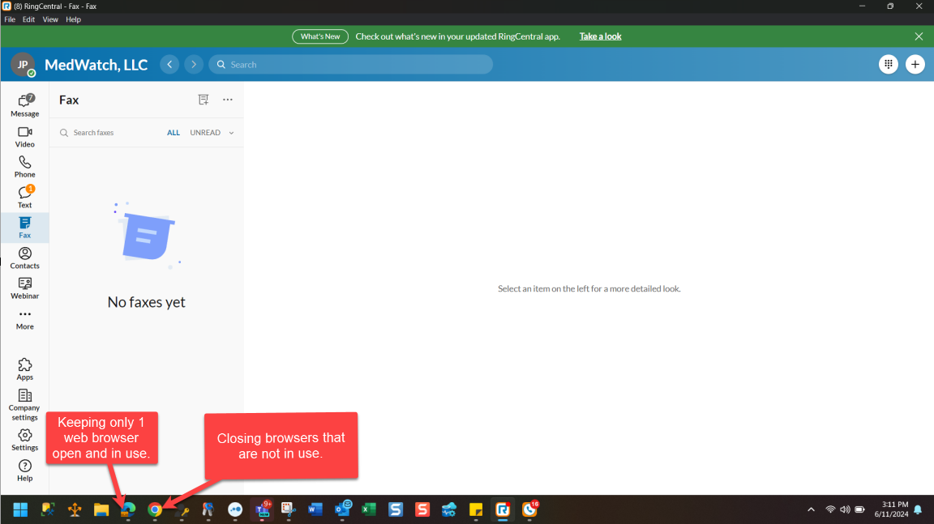Open the Video section
This screenshot has height=524, width=934.
24,136
